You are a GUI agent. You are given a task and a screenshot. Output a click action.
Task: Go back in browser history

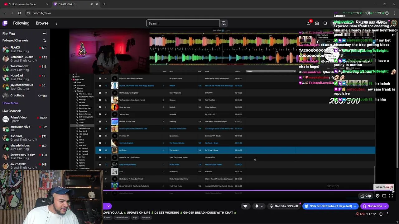[5, 13]
